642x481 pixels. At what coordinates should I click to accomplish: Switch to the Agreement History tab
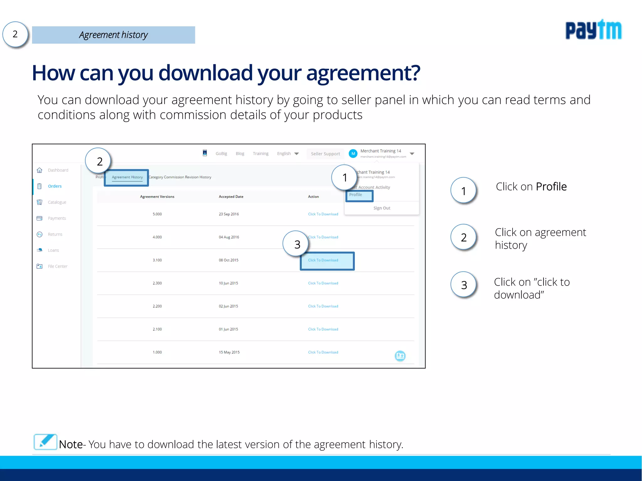[x=127, y=177]
